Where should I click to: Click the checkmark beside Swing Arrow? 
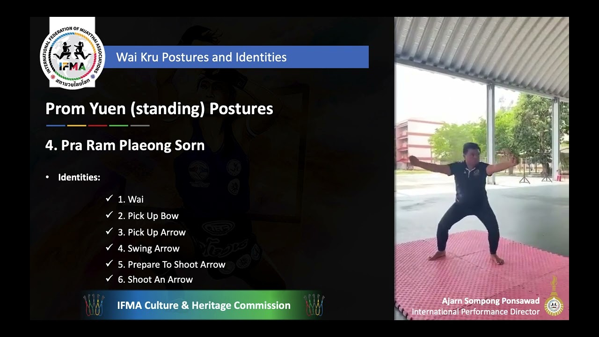click(109, 248)
